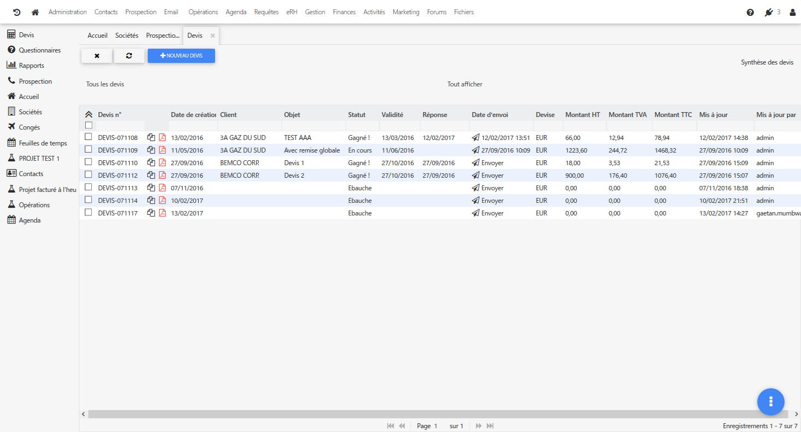
Task: Click the refresh button in toolbar
Action: [129, 56]
